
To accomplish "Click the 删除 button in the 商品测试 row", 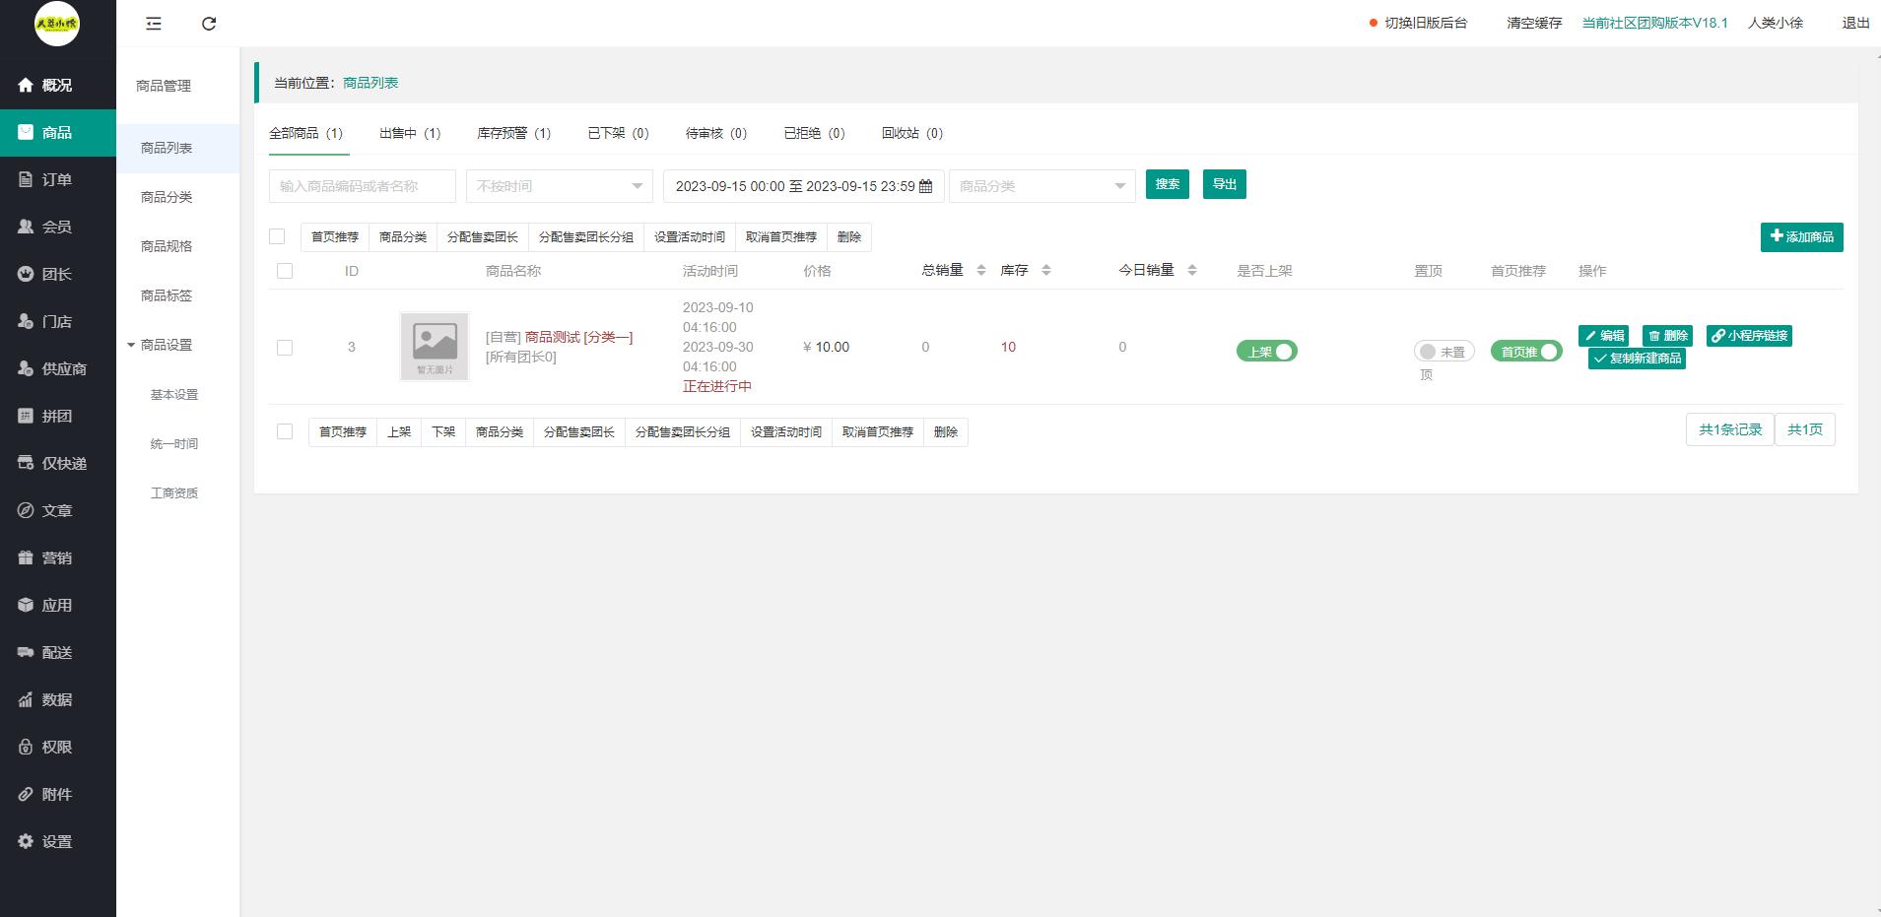I will coord(1668,336).
